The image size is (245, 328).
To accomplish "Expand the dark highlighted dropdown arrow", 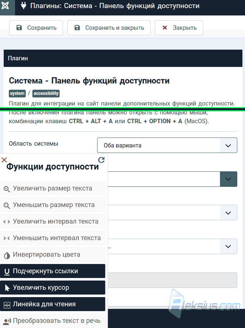I will 228,179.
